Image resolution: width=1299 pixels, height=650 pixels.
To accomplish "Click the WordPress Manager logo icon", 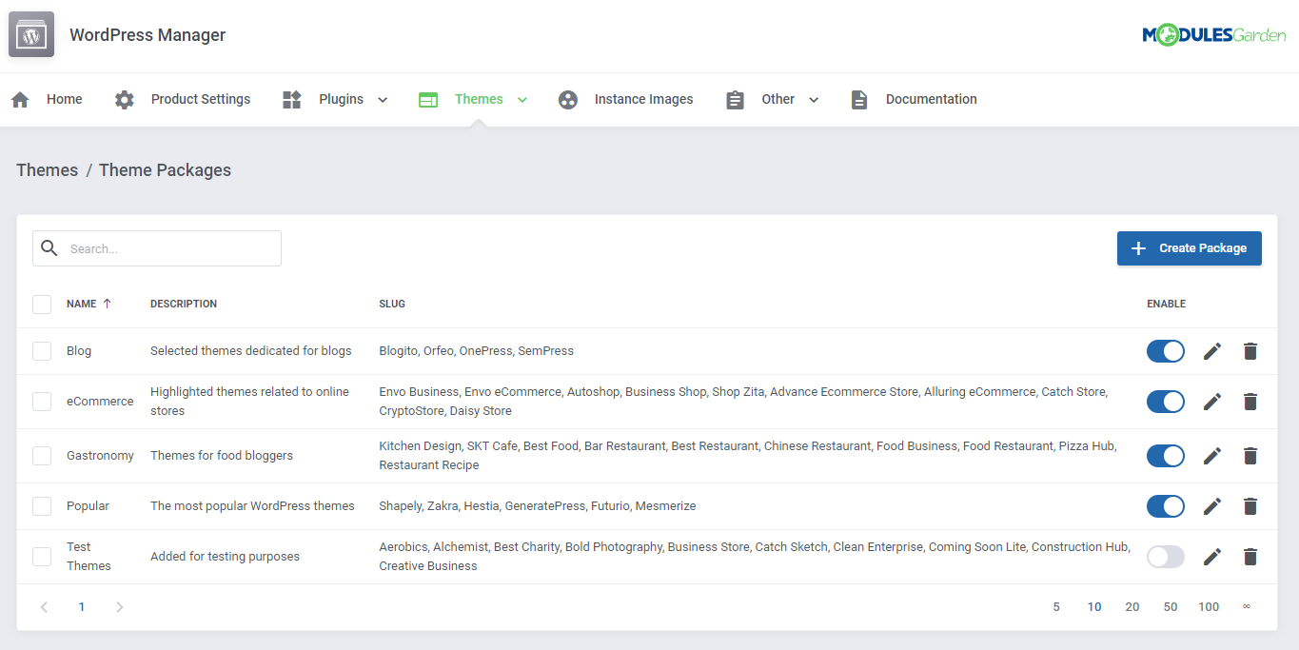I will coord(30,34).
